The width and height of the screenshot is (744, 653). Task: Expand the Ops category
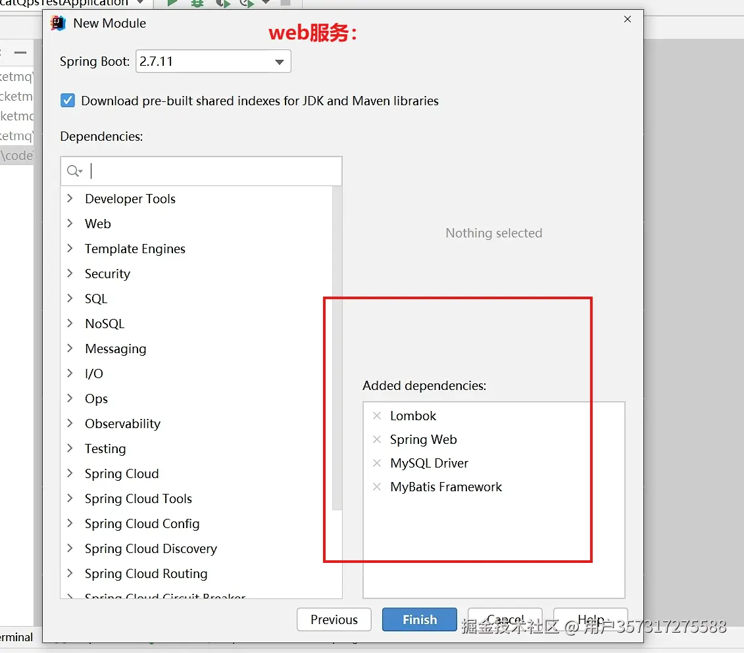point(70,399)
